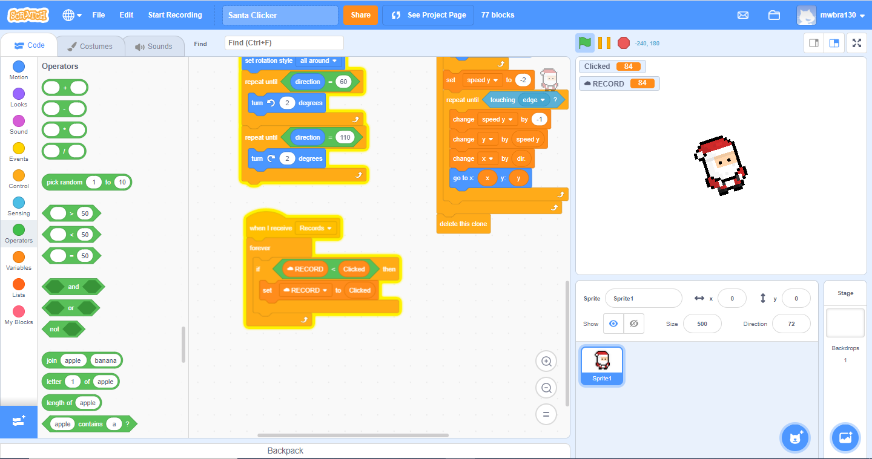The height and width of the screenshot is (459, 872).
Task: Click the Scratch logo
Action: coord(28,15)
